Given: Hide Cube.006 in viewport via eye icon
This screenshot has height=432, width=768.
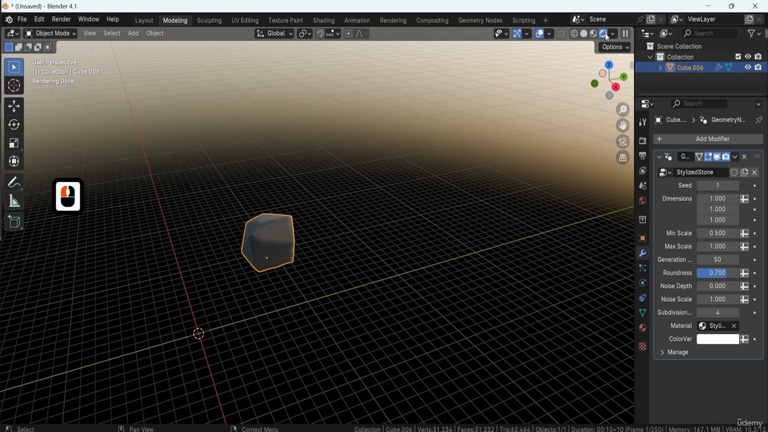Looking at the screenshot, I should pyautogui.click(x=748, y=68).
